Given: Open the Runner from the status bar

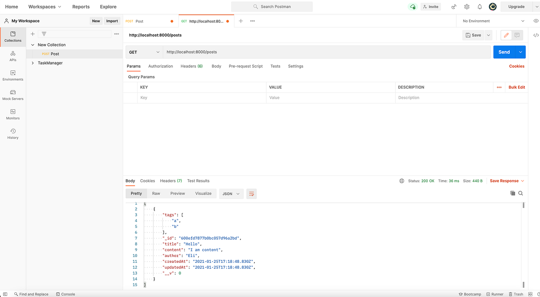Looking at the screenshot, I should coord(494,294).
